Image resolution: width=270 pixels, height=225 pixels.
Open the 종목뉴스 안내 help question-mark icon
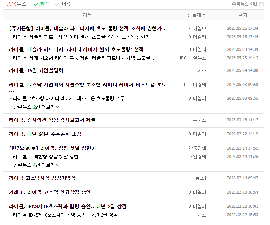pos(262,5)
